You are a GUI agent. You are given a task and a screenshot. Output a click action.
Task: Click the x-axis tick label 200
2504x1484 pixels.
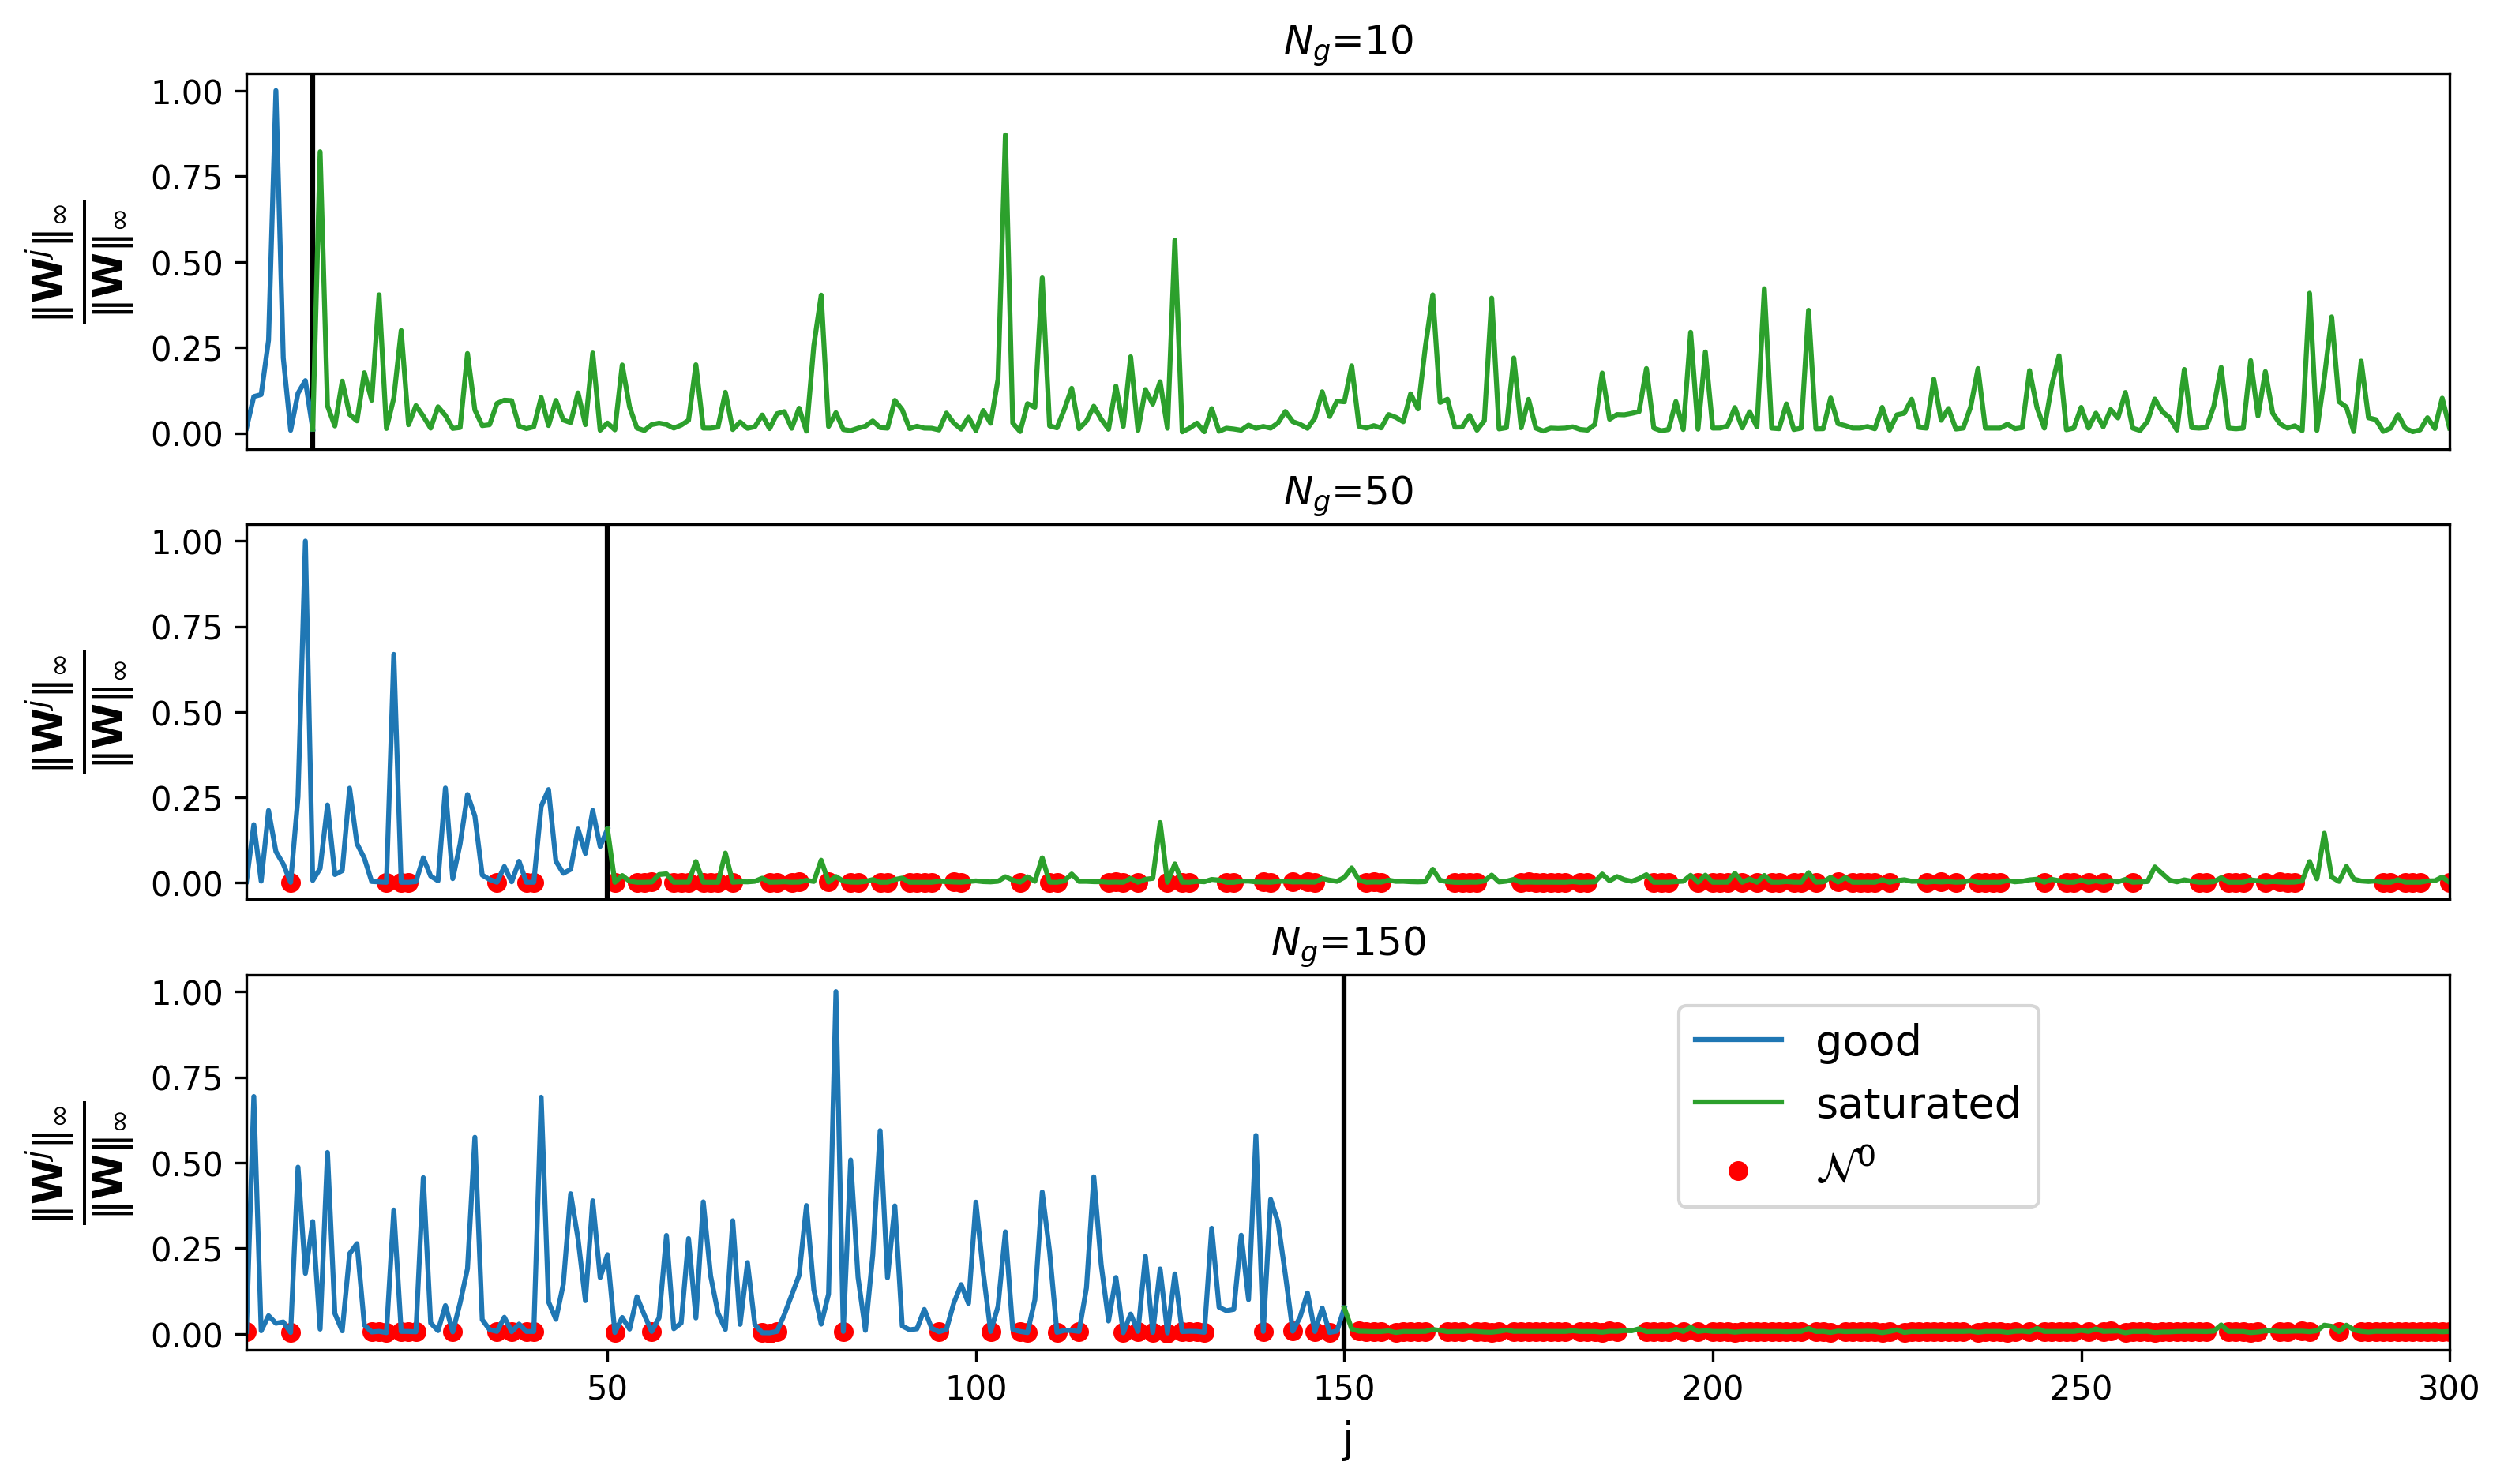tap(1712, 1389)
